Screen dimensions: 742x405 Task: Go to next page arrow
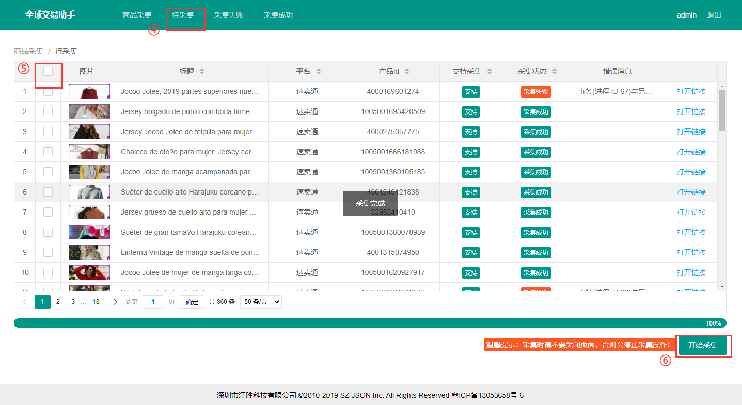point(115,302)
